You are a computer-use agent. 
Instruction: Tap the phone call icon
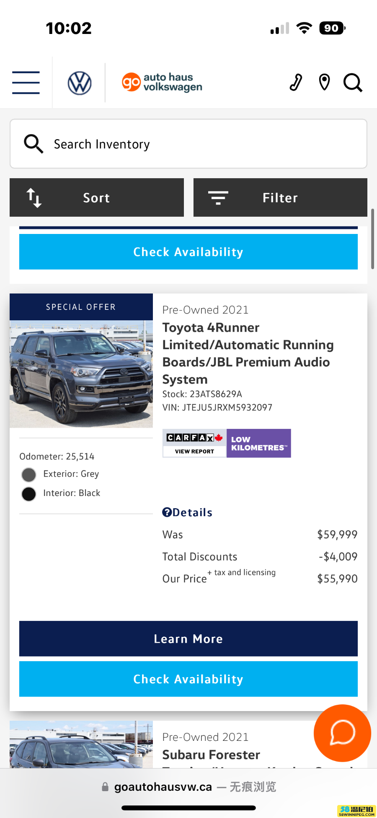(296, 82)
